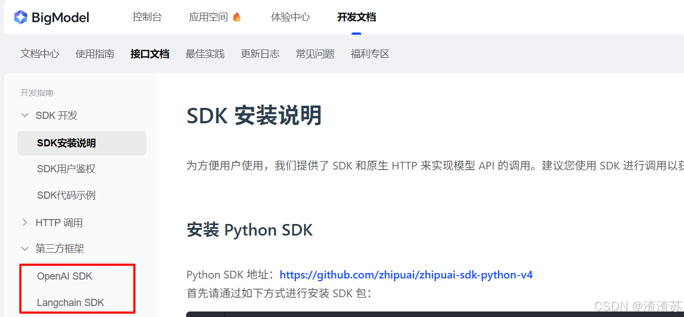This screenshot has width=684, height=317.
Task: Click the flame icon next to 应用空间
Action: click(x=237, y=17)
